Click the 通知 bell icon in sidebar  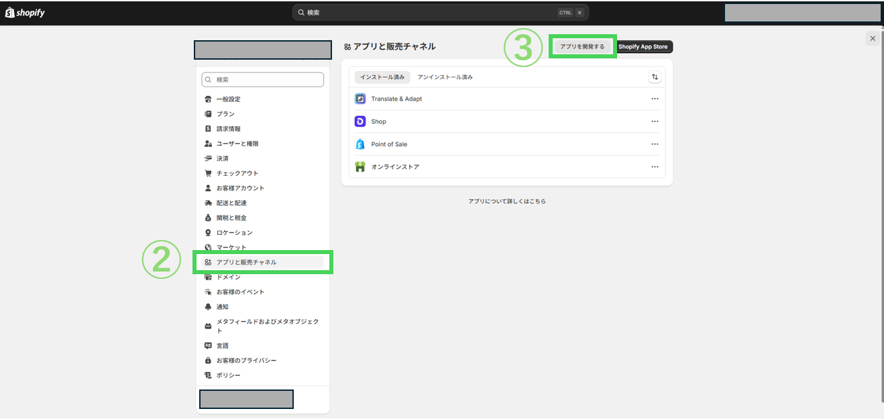(x=208, y=306)
